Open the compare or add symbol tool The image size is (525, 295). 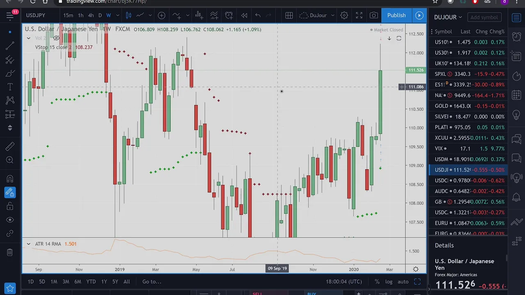(x=162, y=16)
